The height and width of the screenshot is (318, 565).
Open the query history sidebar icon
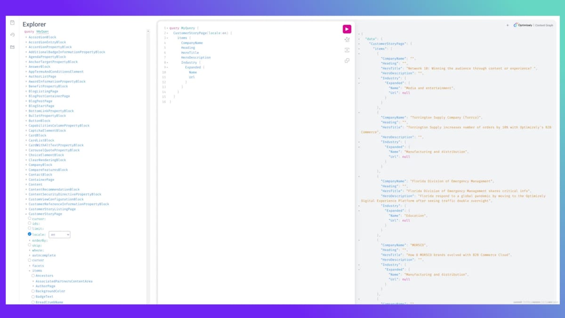(12, 35)
